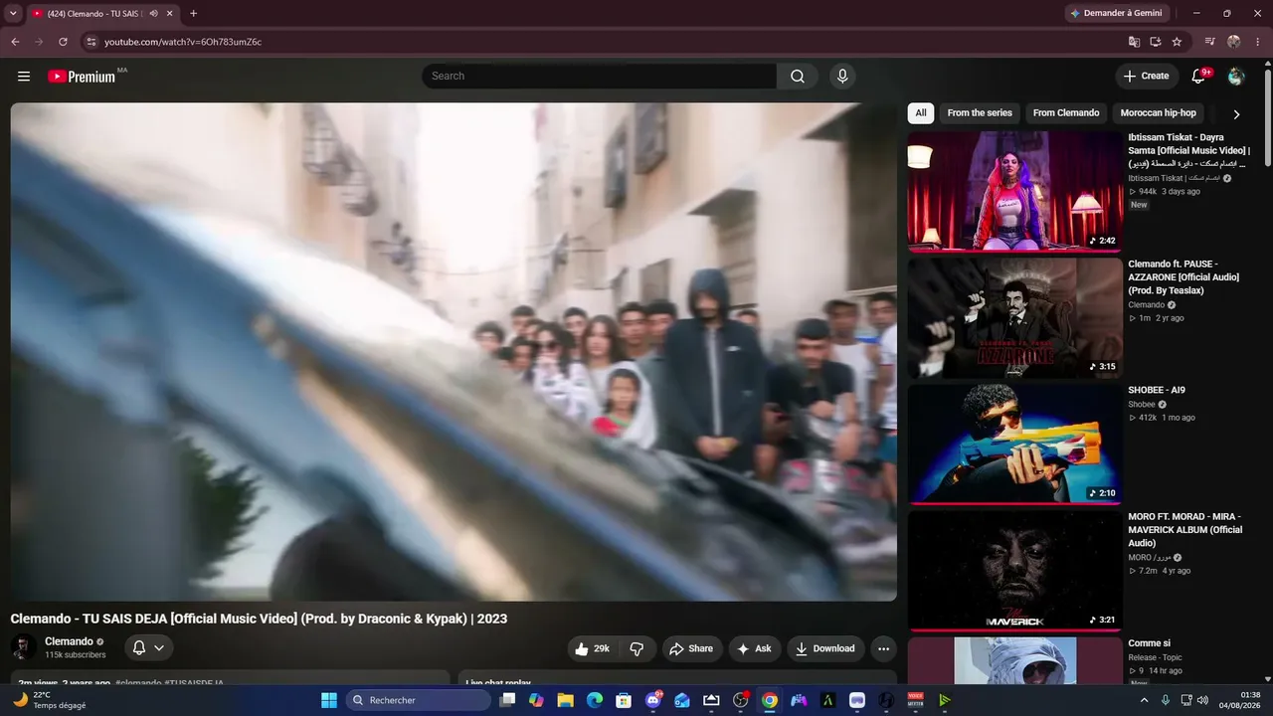The width and height of the screenshot is (1273, 716).
Task: Bookmark this tab with the star
Action: (1177, 42)
